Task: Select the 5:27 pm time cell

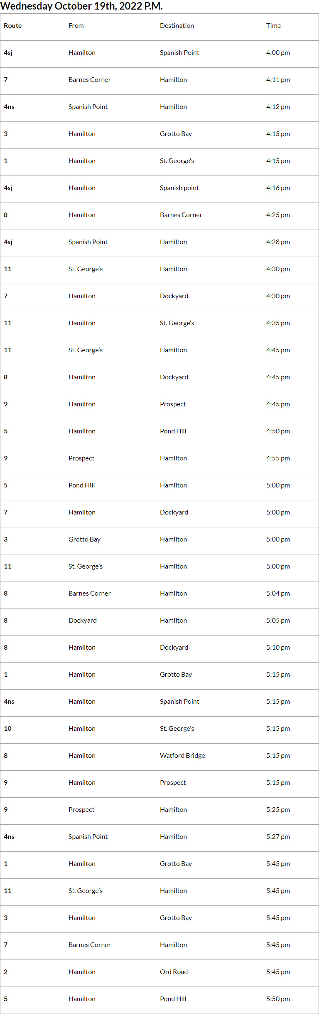Action: (278, 837)
